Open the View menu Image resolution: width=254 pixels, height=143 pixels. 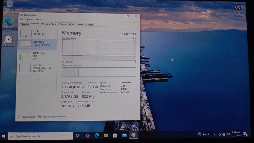[x=38, y=20]
